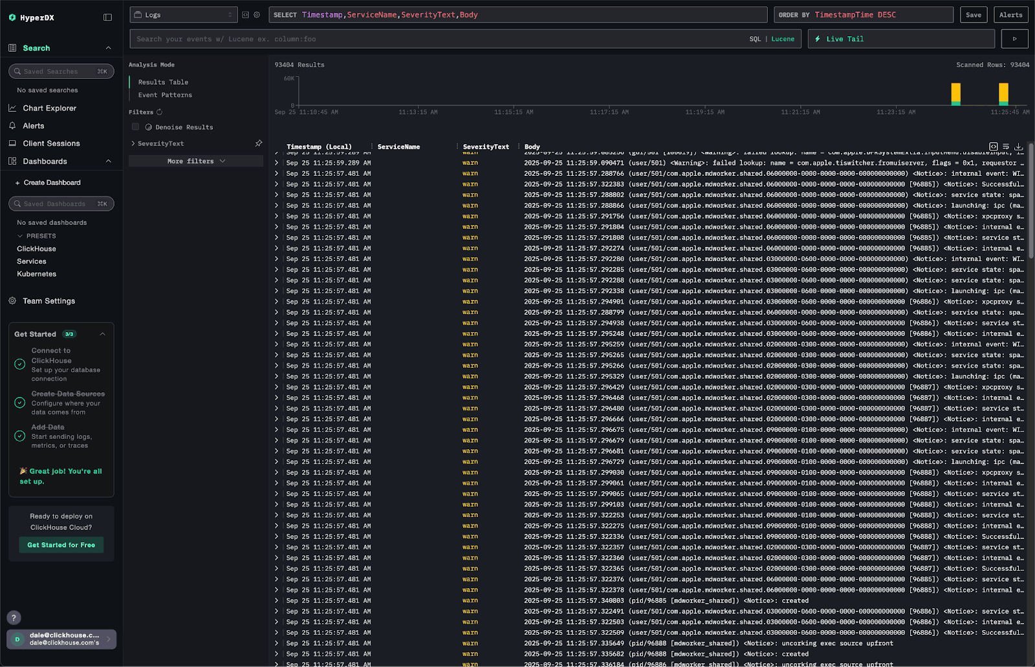This screenshot has width=1035, height=667.
Task: Toggle line wrap icon above table
Action: [x=1006, y=147]
